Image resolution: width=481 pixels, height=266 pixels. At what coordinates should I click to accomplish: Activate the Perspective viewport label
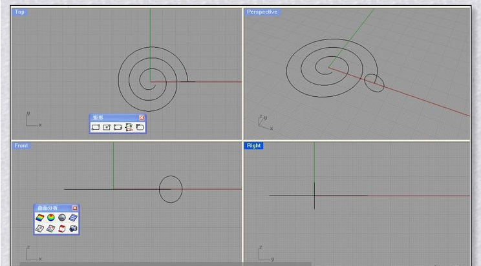pos(262,12)
